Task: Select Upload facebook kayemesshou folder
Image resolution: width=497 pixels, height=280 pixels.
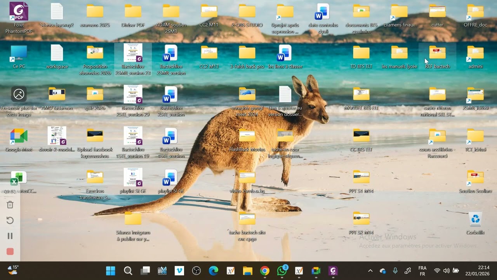Action: coord(95,143)
